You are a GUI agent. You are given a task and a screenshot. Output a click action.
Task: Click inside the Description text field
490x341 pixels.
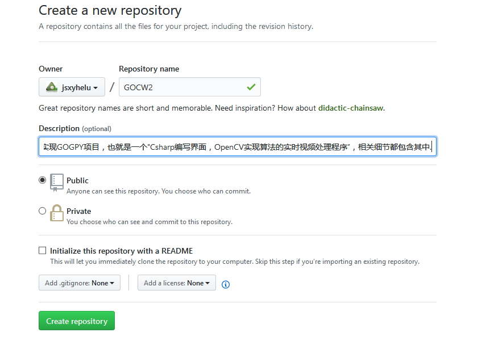[x=237, y=146]
